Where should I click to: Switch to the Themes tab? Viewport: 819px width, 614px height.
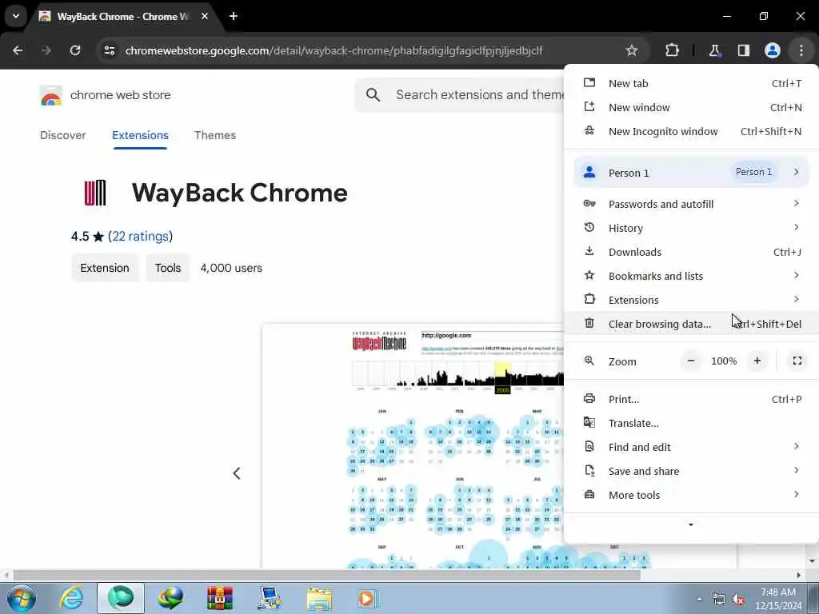click(x=215, y=135)
